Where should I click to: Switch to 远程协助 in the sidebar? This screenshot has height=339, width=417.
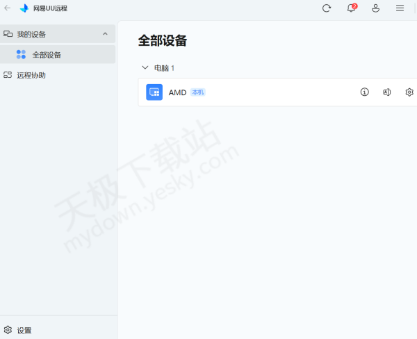pyautogui.click(x=31, y=75)
